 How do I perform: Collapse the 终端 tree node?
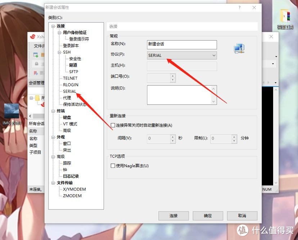53,111
